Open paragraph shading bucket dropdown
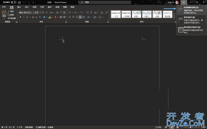 point(97,17)
